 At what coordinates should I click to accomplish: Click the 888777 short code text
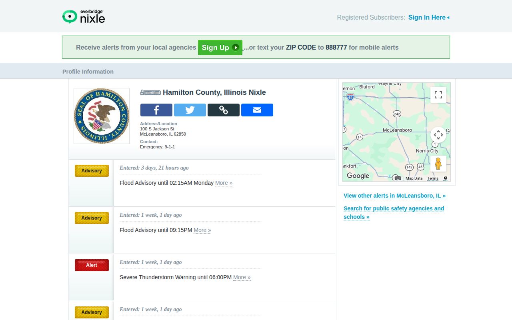[336, 47]
